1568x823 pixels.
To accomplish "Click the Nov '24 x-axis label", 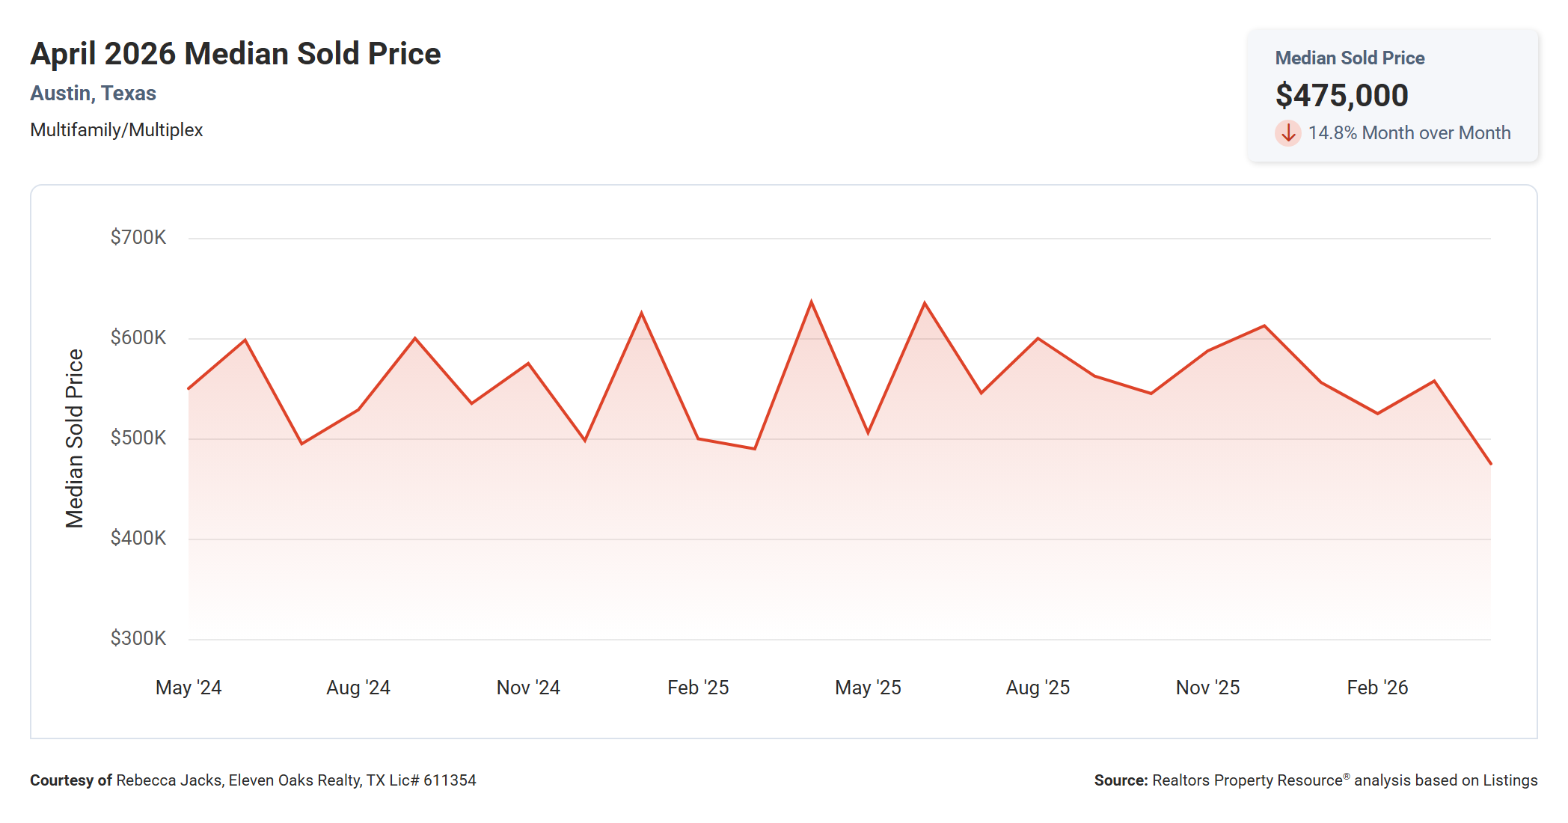I will 528,688.
